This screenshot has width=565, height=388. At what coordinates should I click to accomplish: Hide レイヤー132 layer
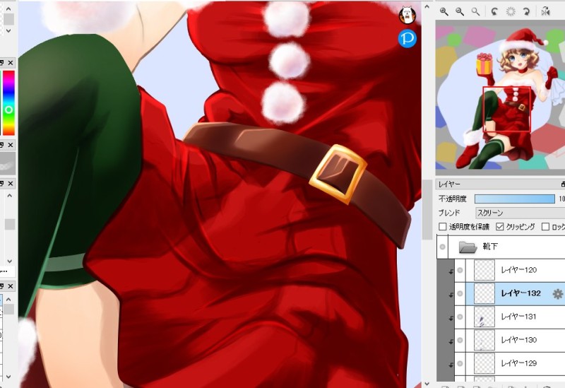pos(460,293)
